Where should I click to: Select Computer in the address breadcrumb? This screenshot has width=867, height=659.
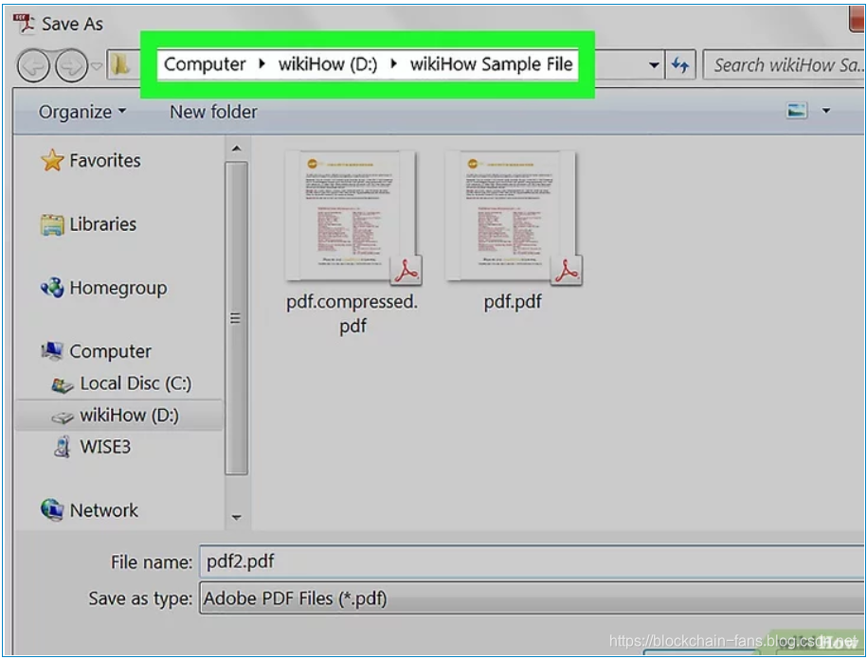click(205, 64)
